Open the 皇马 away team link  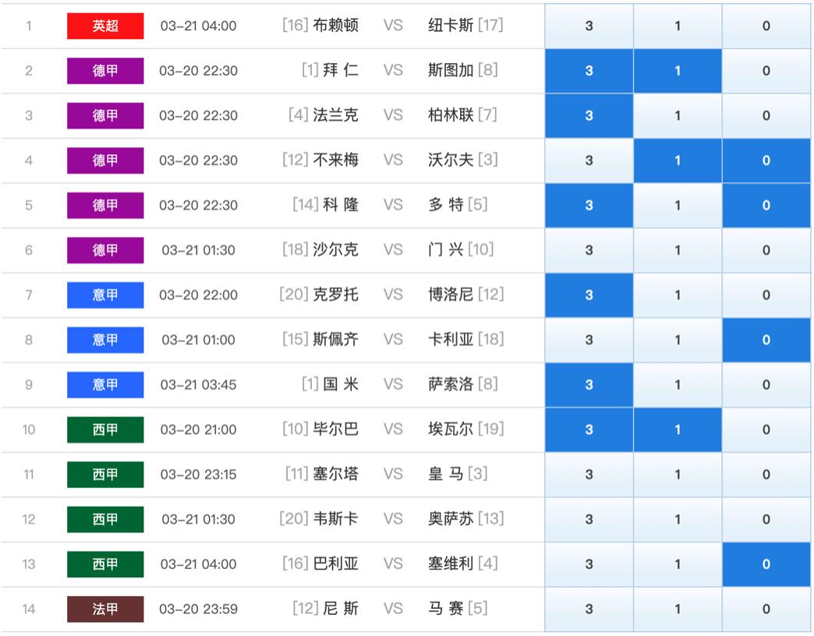446,474
